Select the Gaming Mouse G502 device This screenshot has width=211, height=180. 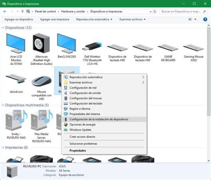(194, 53)
